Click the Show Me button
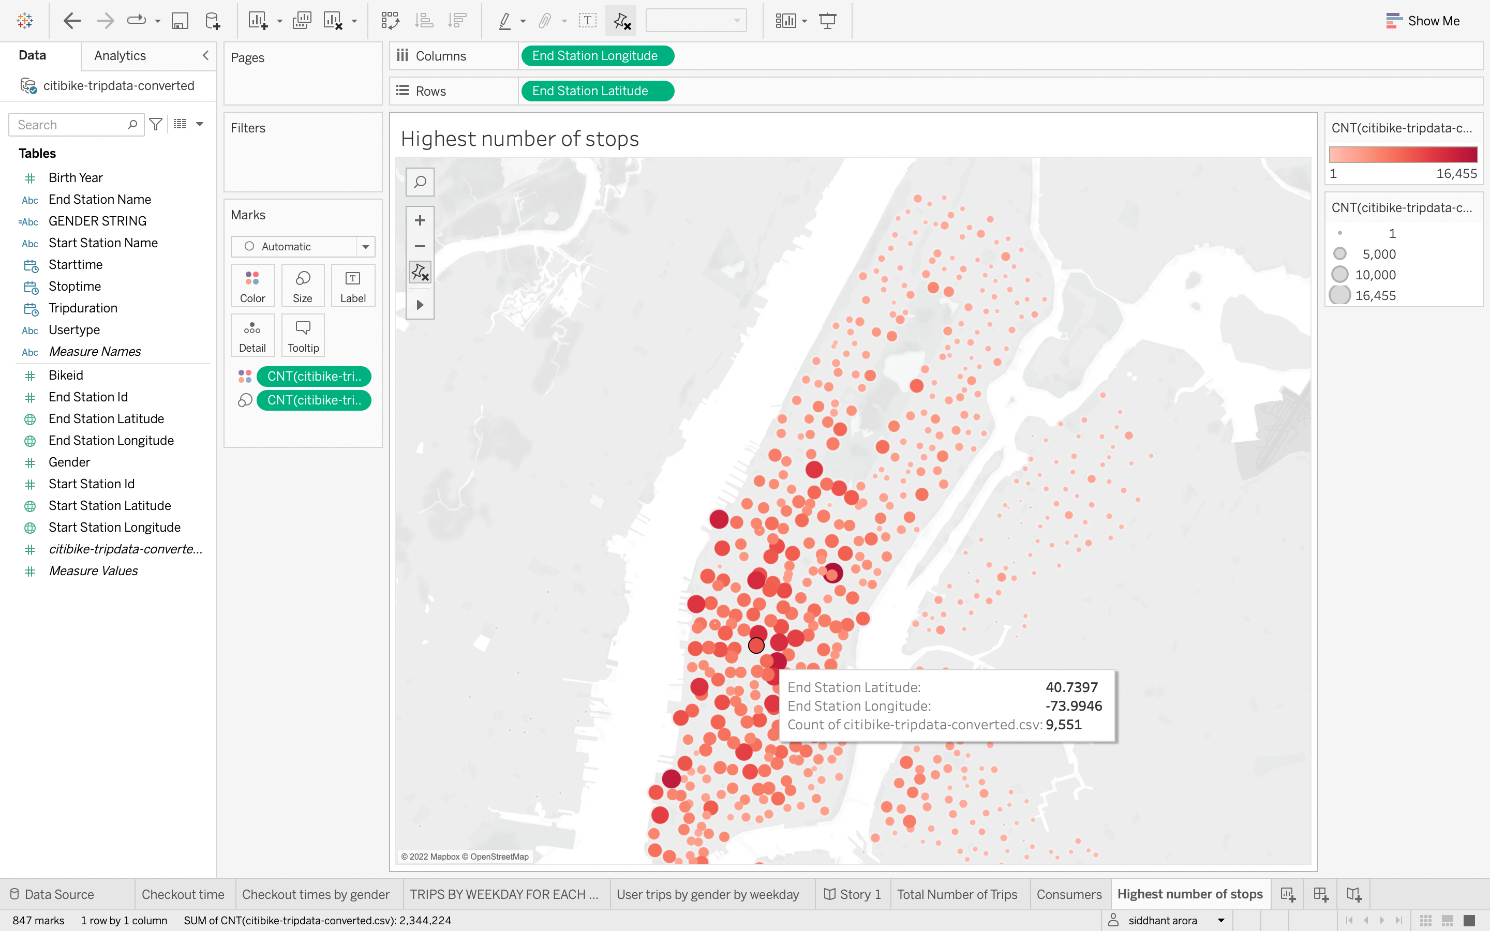The height and width of the screenshot is (931, 1490). pos(1423,21)
